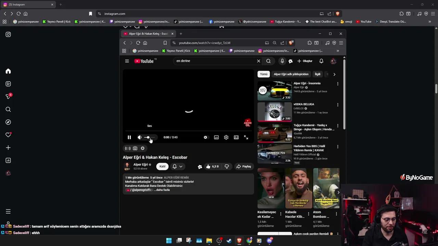Viewport: 438px width, 246px height.
Task: Mute the video using speaker icon
Action: [140, 137]
